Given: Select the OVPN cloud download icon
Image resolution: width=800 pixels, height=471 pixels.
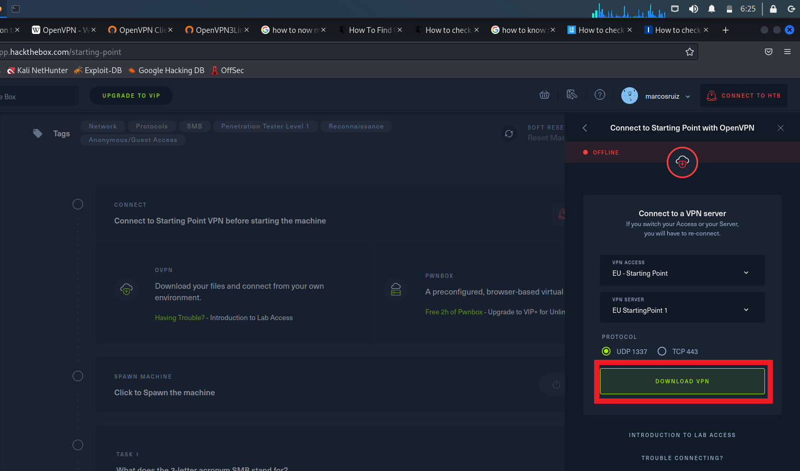Looking at the screenshot, I should [126, 289].
